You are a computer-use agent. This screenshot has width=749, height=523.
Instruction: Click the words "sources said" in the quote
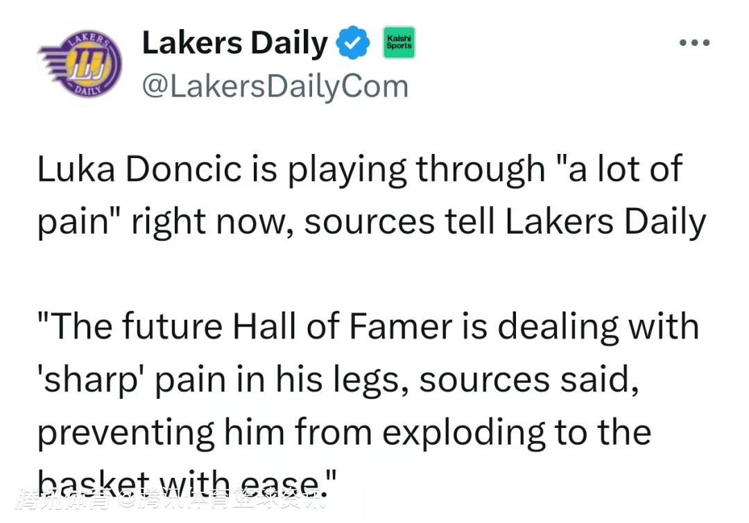526,380
